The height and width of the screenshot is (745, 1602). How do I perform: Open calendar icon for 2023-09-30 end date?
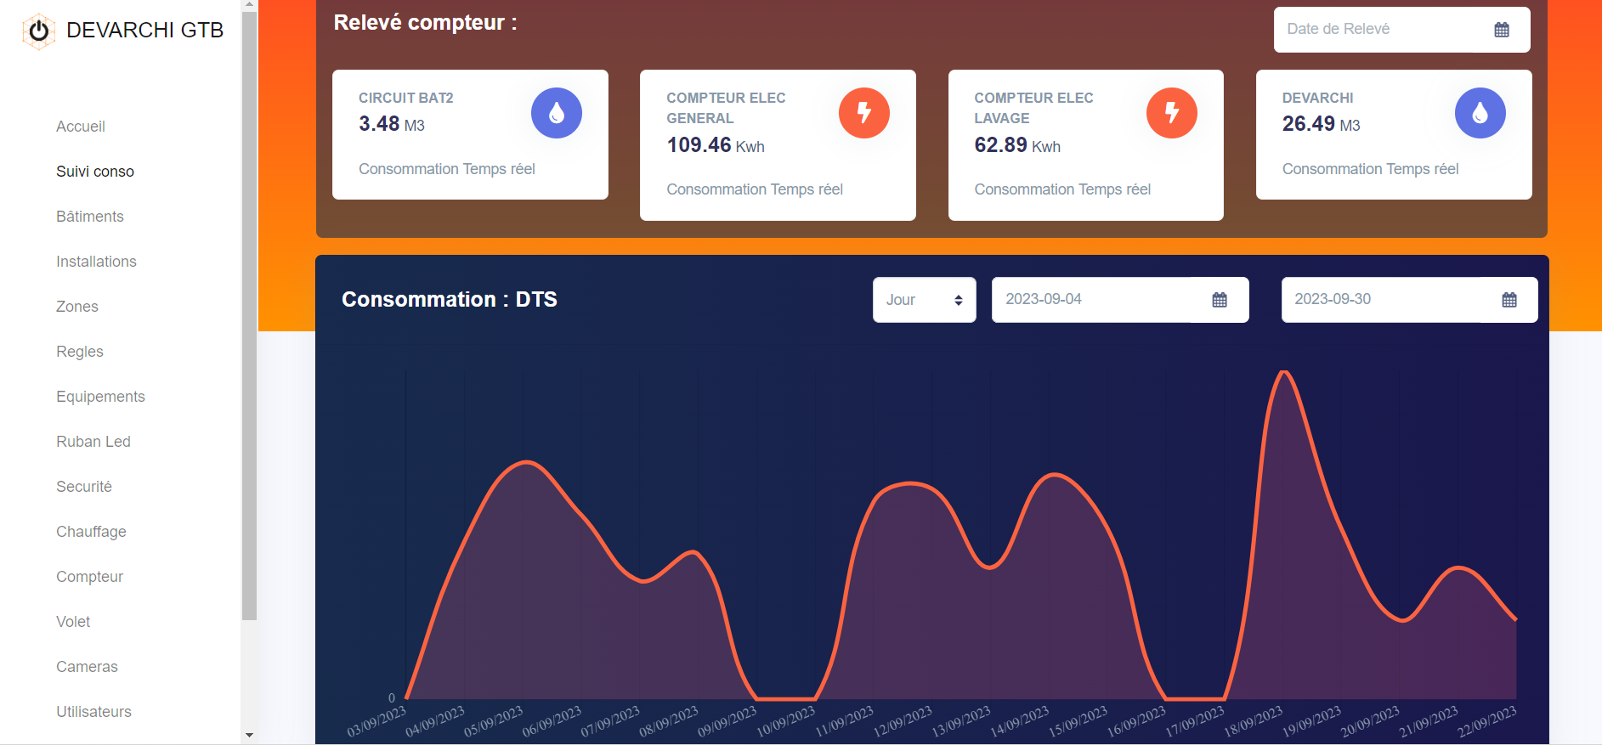click(1509, 300)
